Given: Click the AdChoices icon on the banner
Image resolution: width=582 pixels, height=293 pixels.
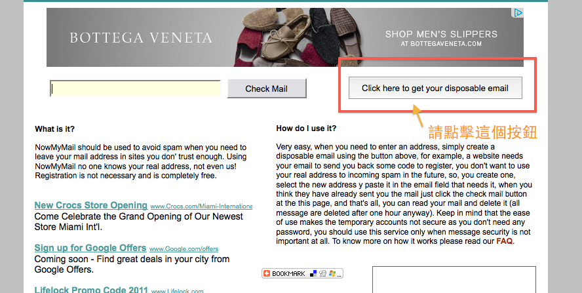Looking at the screenshot, I should click(x=517, y=13).
